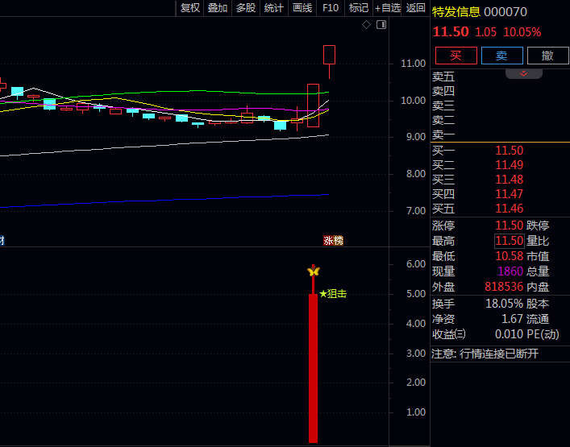Select the tall red indicator bar
This screenshot has height=447, width=570.
(313, 368)
